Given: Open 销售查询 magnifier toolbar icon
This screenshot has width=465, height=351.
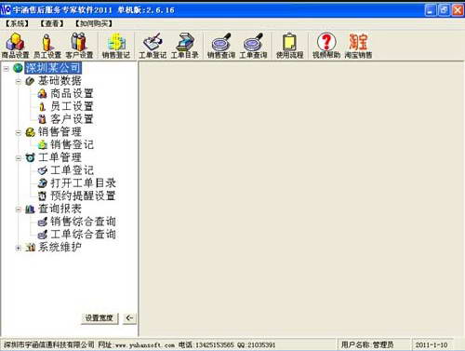Looking at the screenshot, I should [x=221, y=46].
